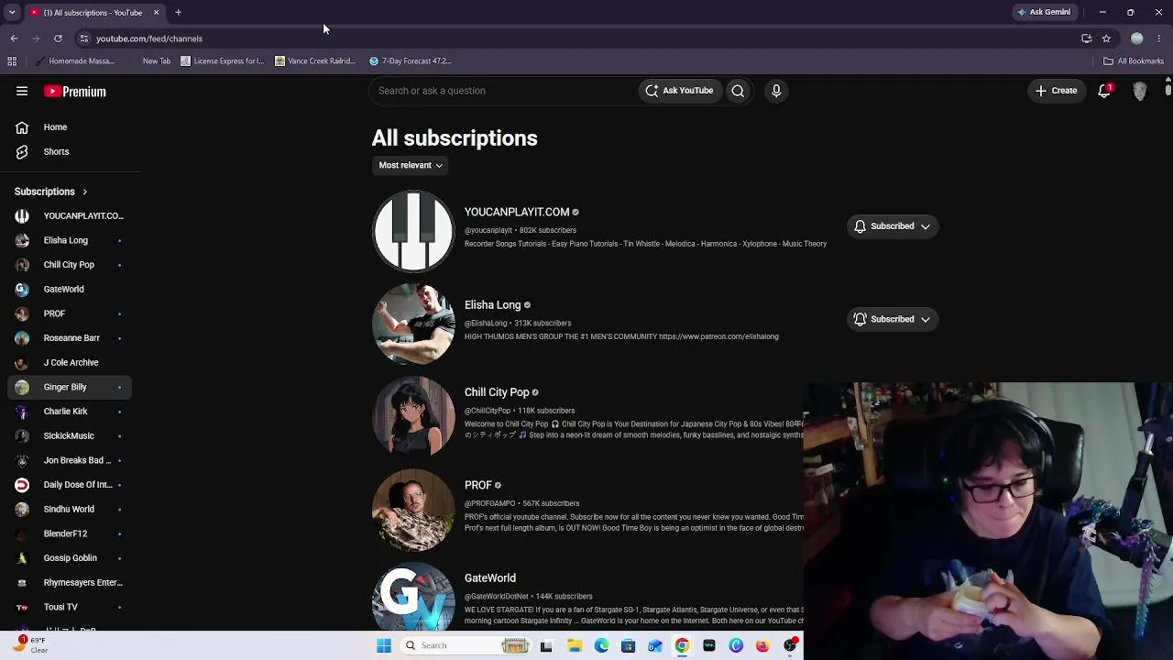Click the page vertical scrollbar
The width and height of the screenshot is (1173, 660).
(1168, 90)
